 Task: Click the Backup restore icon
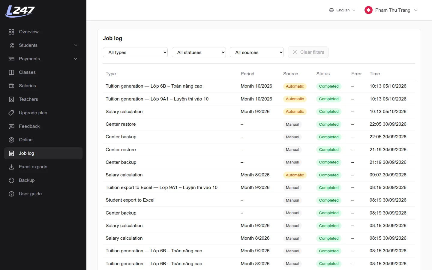(x=11, y=180)
